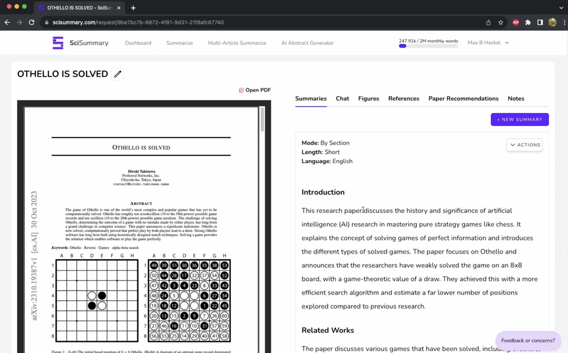568x353 pixels.
Task: Click the PDF viewer scrollbar
Action: [262, 119]
